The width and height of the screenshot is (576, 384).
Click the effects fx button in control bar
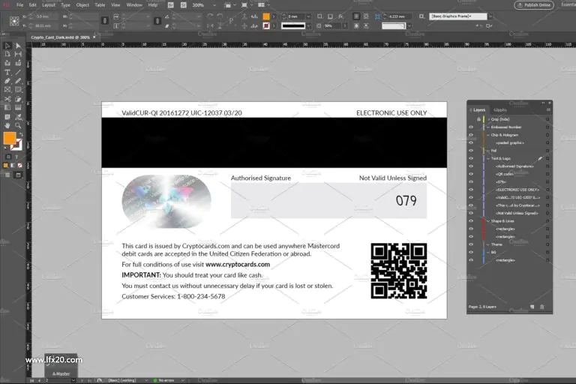tap(341, 16)
